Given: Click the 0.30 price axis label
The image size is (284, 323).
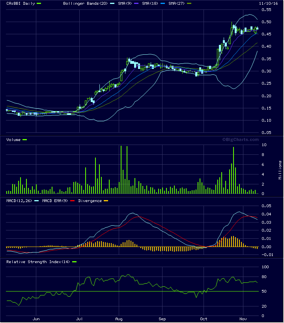Looking at the screenshot, I should 266,71.
